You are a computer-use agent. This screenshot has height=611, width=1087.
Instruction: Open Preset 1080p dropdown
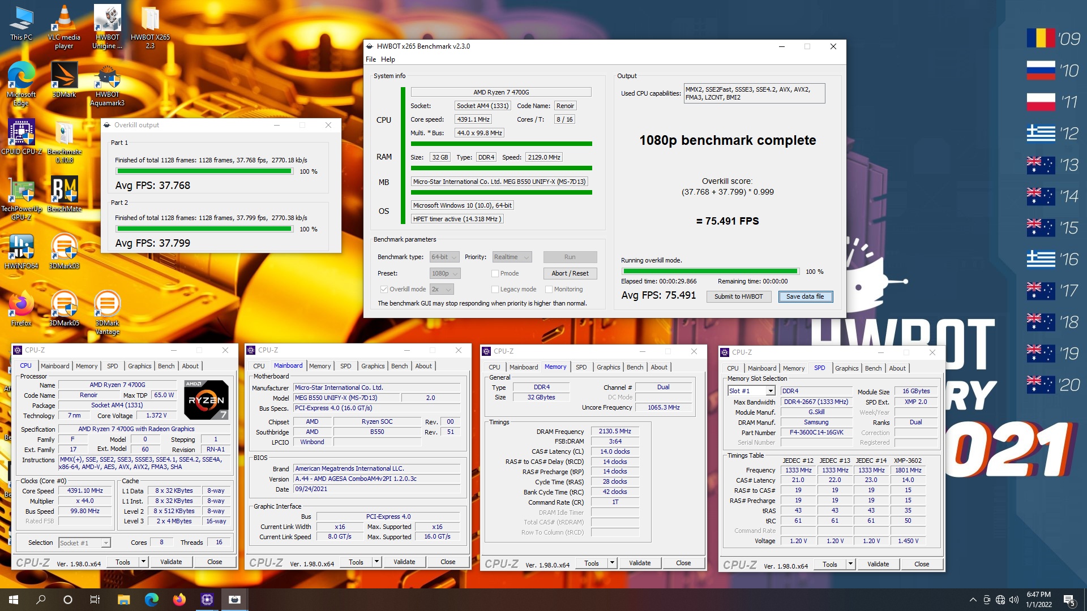click(445, 273)
